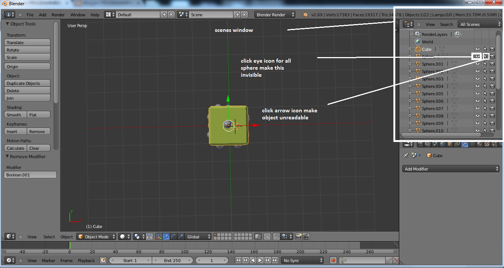Add a new scene with plus button

point(238,14)
